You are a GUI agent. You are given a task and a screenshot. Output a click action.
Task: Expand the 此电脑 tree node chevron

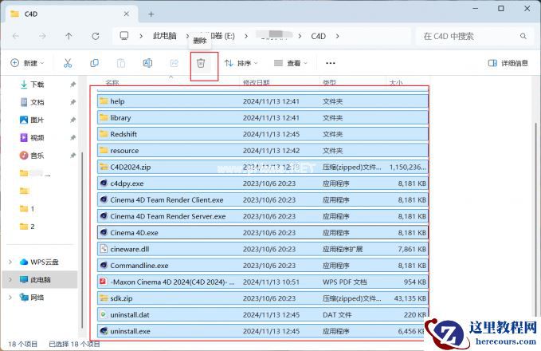coord(10,279)
